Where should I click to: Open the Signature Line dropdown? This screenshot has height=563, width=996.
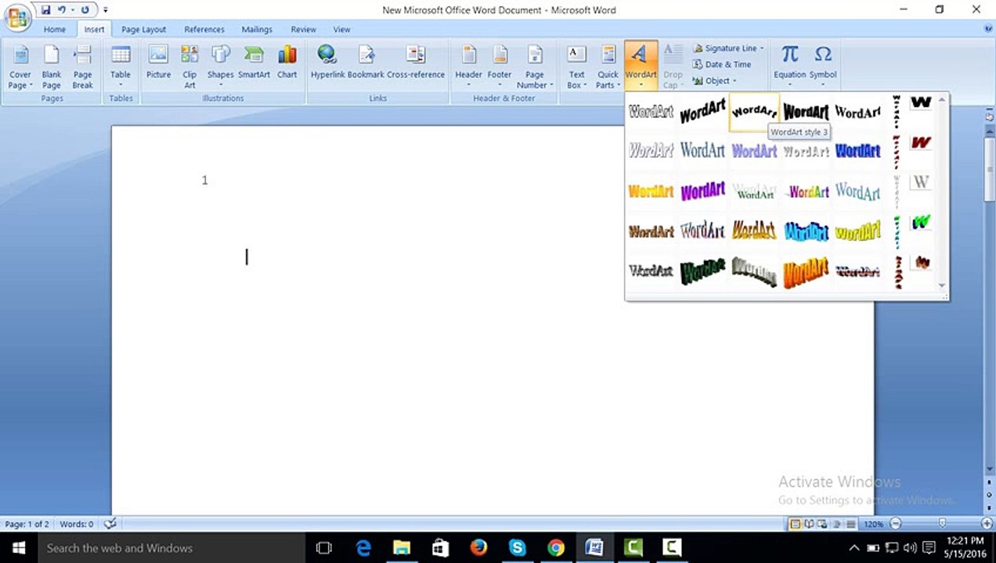pos(728,48)
